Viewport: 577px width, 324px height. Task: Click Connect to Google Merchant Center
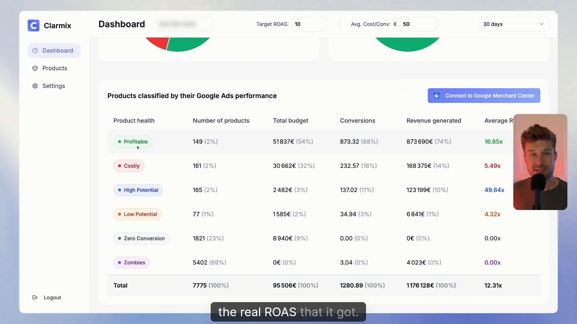(484, 95)
